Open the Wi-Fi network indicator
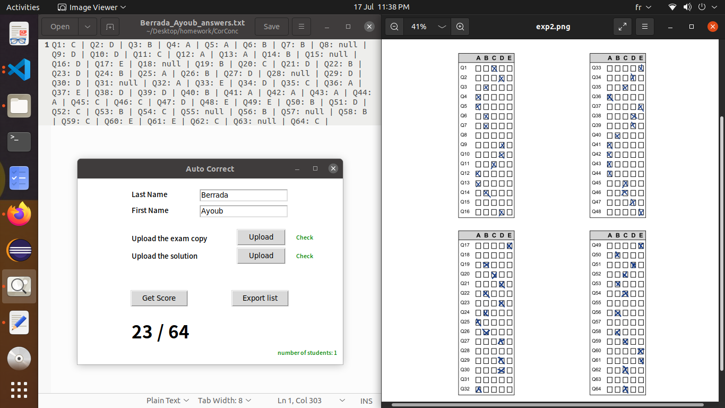The height and width of the screenshot is (408, 725). 672,7
